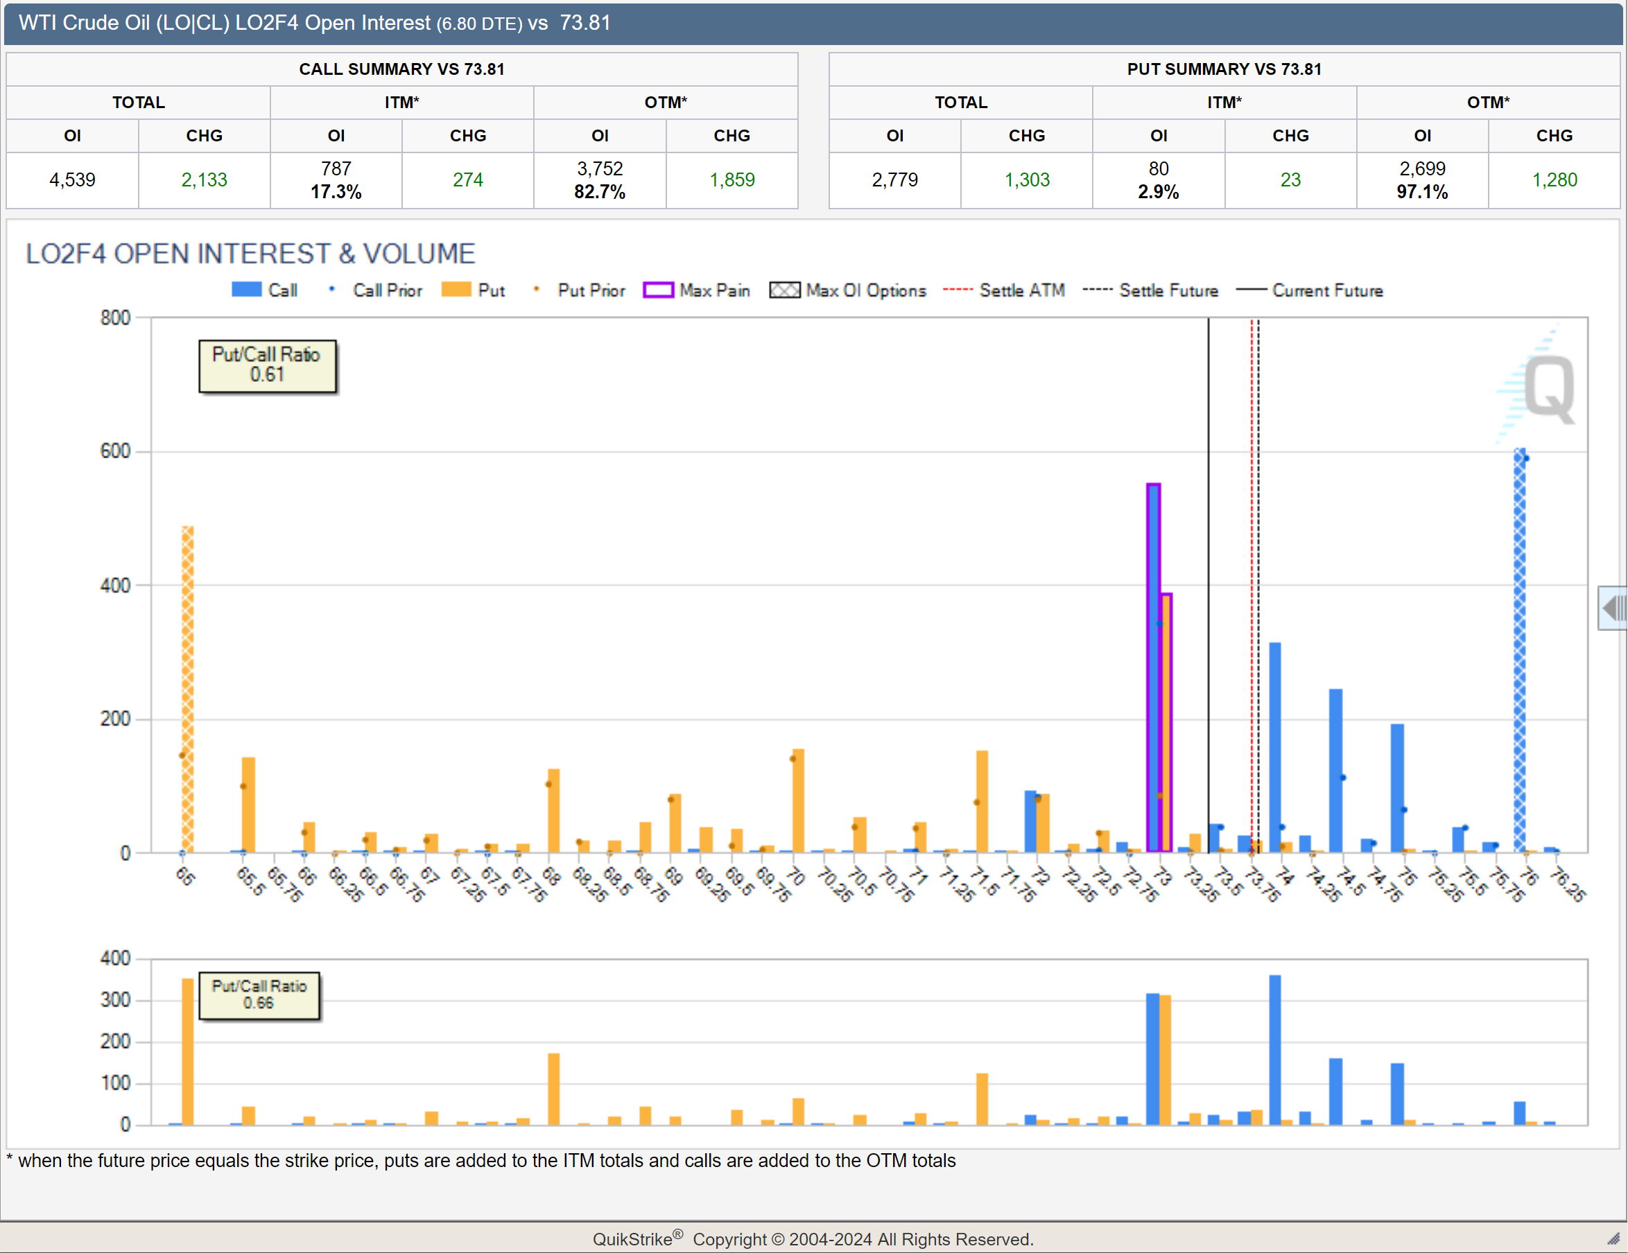1628x1253 pixels.
Task: Expand the collapsed side panel arrow
Action: point(1613,608)
